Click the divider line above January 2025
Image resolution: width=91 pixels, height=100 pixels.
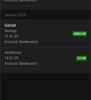tap(48, 5)
